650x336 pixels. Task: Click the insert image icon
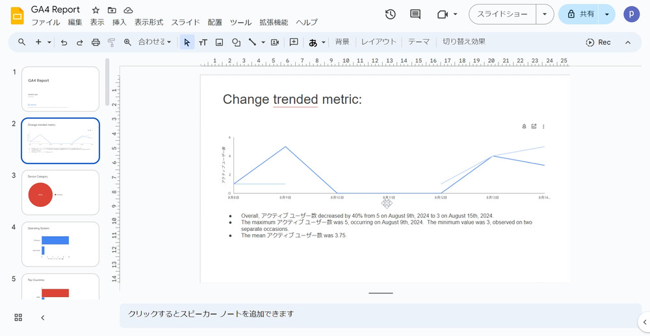(x=219, y=42)
